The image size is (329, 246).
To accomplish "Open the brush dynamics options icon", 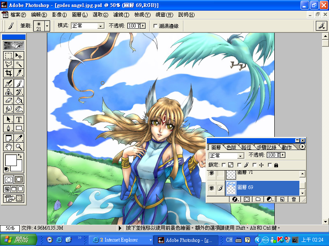I will [x=321, y=26].
